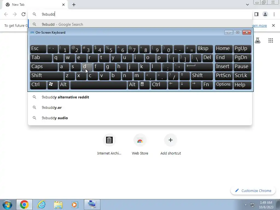The image size is (280, 210).
Task: Toggle ScrLk key on On-Screen Keyboard
Action: (x=242, y=76)
